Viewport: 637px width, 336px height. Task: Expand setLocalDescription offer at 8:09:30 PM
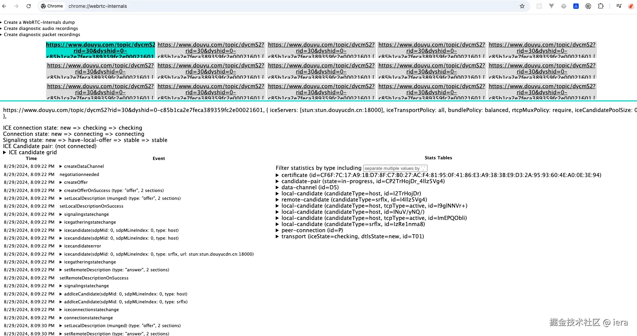pos(120,326)
